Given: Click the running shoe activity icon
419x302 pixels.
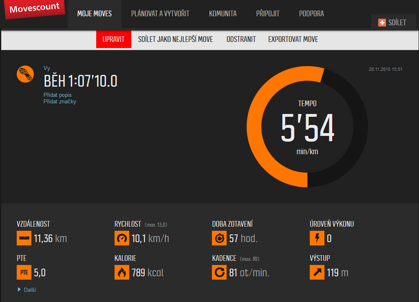Looking at the screenshot, I should coord(25,74).
